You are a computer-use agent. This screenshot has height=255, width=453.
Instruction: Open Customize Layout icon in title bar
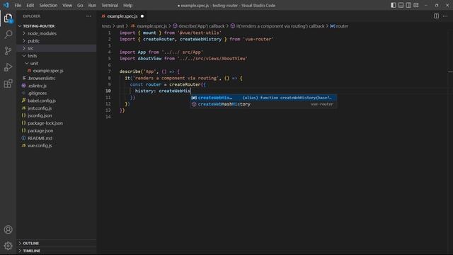[416, 5]
